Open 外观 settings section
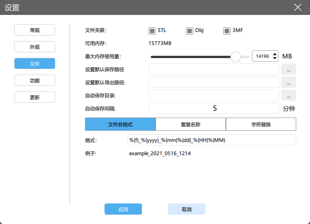 point(35,47)
